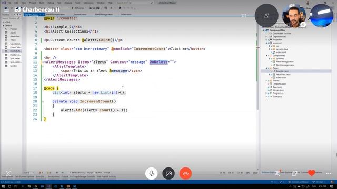Send a heart reaction
The height and width of the screenshot is (189, 337).
pos(311,173)
